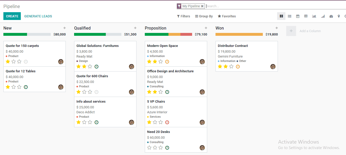The width and height of the screenshot is (346, 155).
Task: Click salesperson avatar on Need 20 Desks
Action: [202, 148]
